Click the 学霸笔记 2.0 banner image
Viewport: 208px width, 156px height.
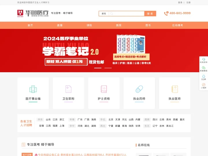pos(104,51)
